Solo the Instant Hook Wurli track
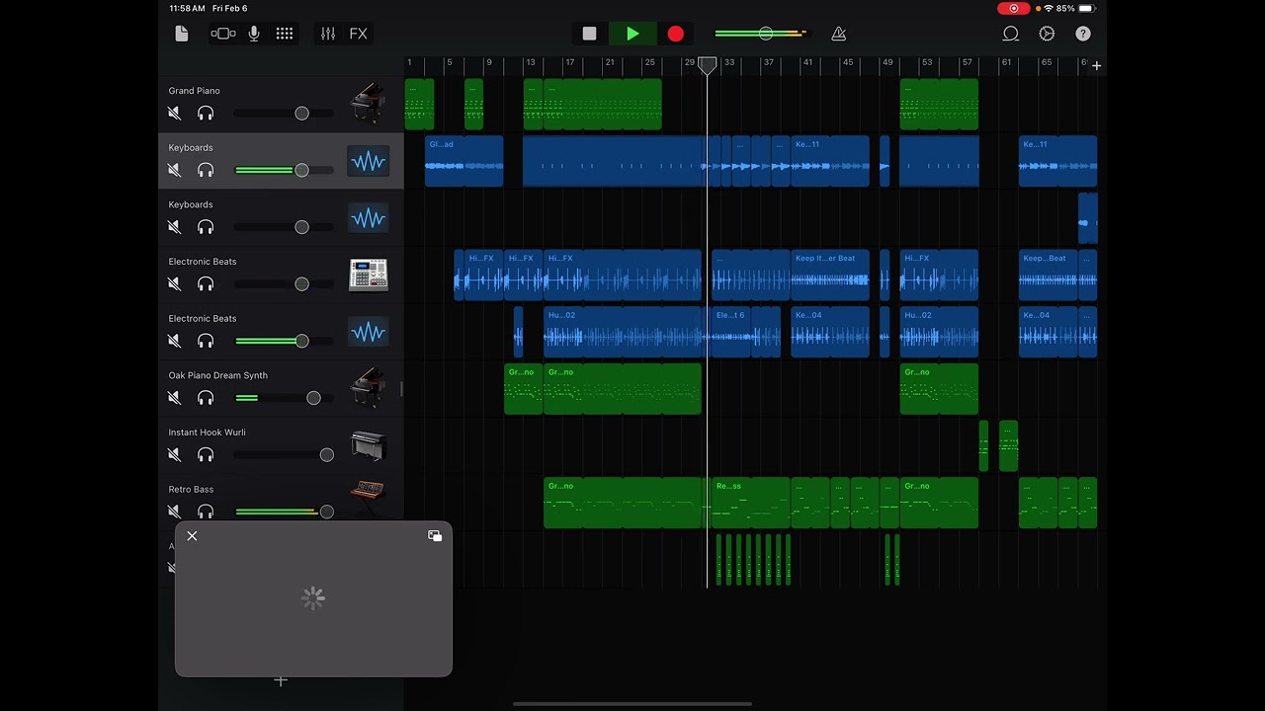 click(x=206, y=455)
